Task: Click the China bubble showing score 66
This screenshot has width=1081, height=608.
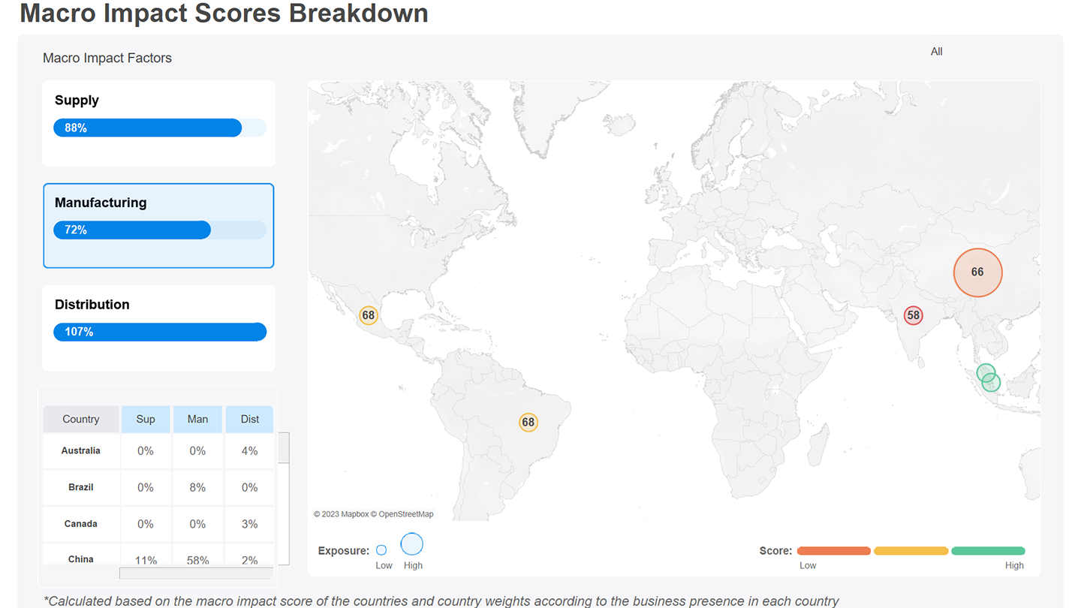Action: [x=977, y=272]
